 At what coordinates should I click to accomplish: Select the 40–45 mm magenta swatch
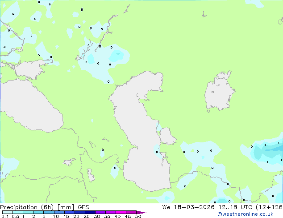(121, 212)
